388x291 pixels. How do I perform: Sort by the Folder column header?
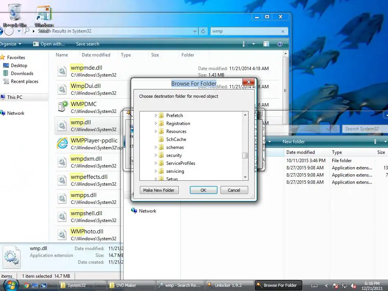click(x=188, y=55)
